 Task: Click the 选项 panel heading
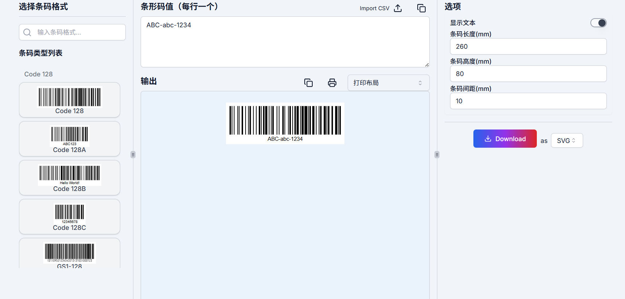tap(453, 7)
